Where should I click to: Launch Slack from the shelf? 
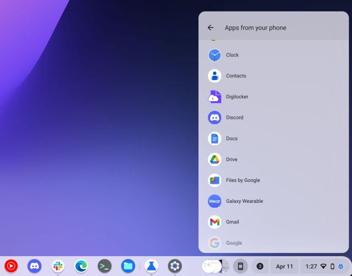tap(58, 266)
